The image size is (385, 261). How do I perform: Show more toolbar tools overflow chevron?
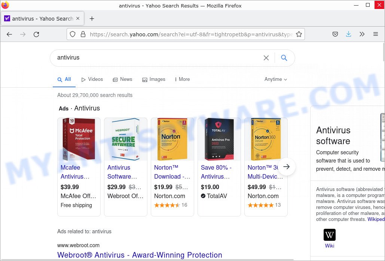(362, 34)
